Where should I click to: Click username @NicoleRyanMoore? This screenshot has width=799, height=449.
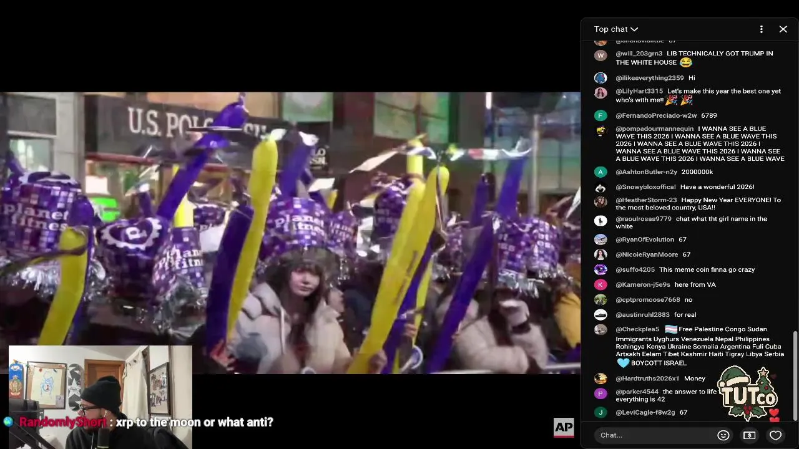coord(647,254)
